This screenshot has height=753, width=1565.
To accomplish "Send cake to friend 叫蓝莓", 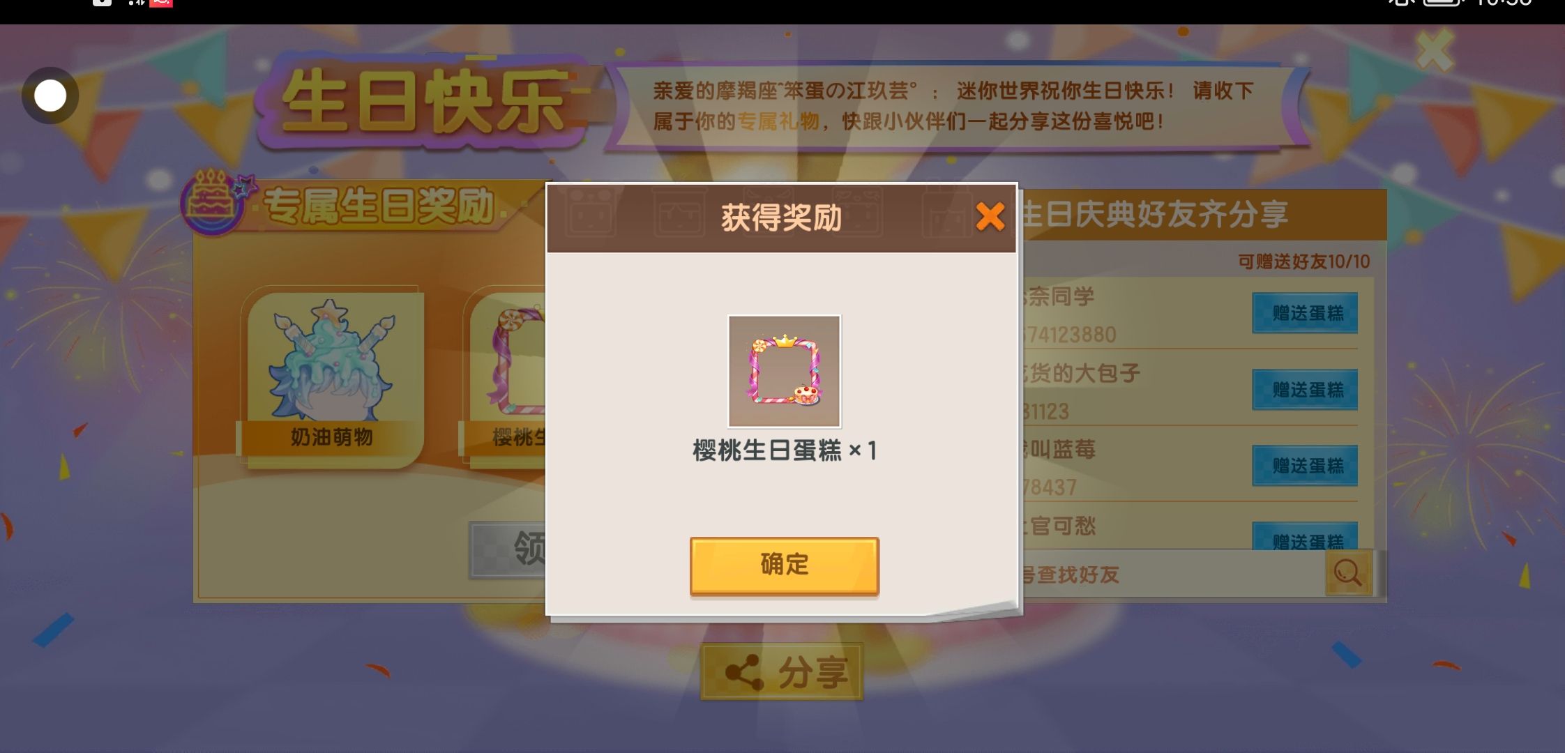I will [x=1305, y=466].
